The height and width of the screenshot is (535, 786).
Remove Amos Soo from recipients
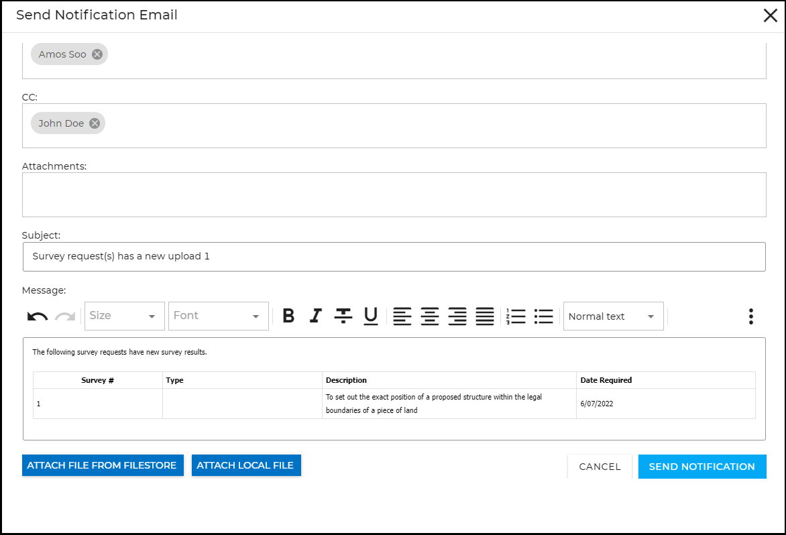coord(97,54)
